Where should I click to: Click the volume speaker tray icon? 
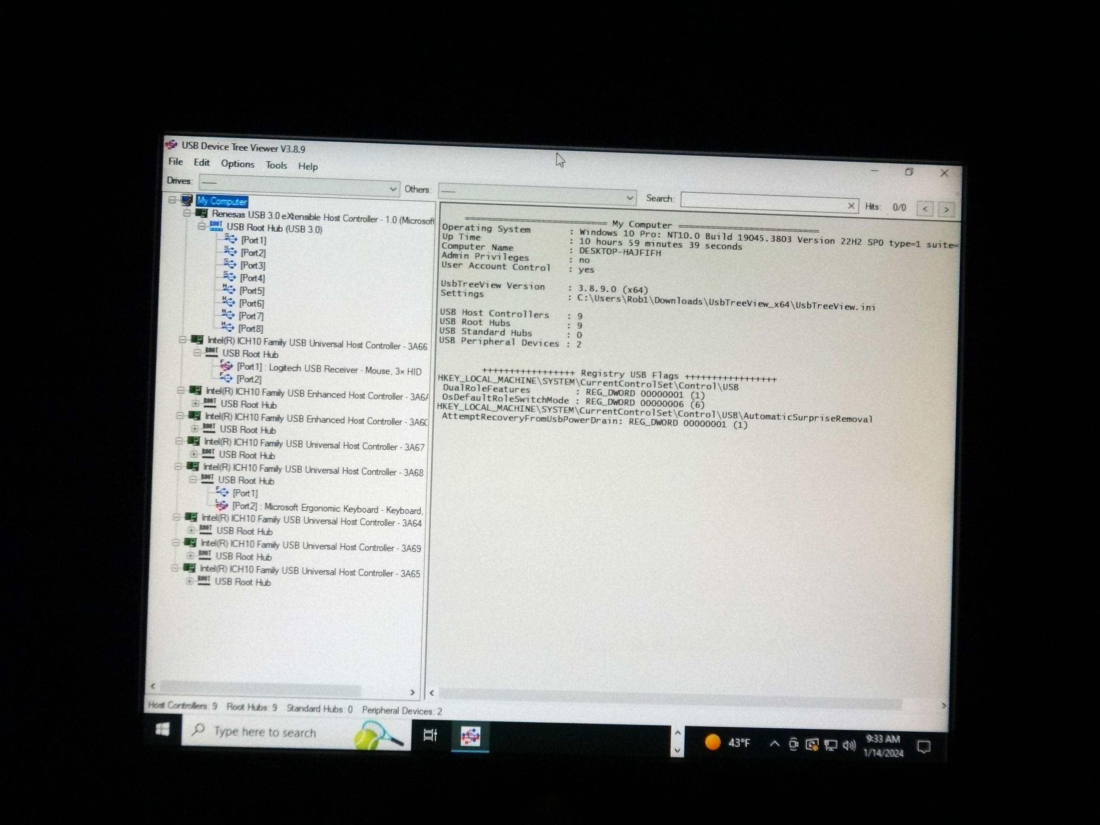pos(849,745)
